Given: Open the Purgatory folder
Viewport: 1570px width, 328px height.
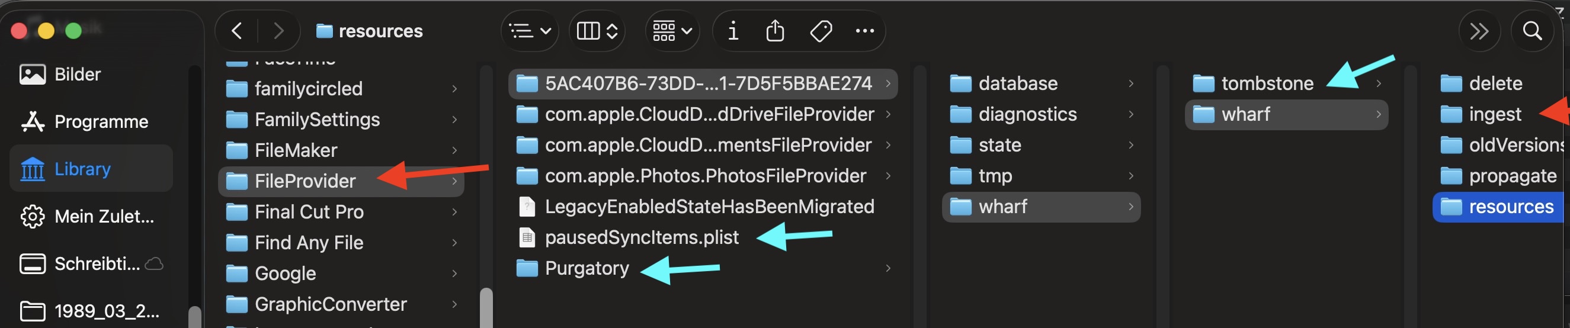Looking at the screenshot, I should (x=587, y=268).
